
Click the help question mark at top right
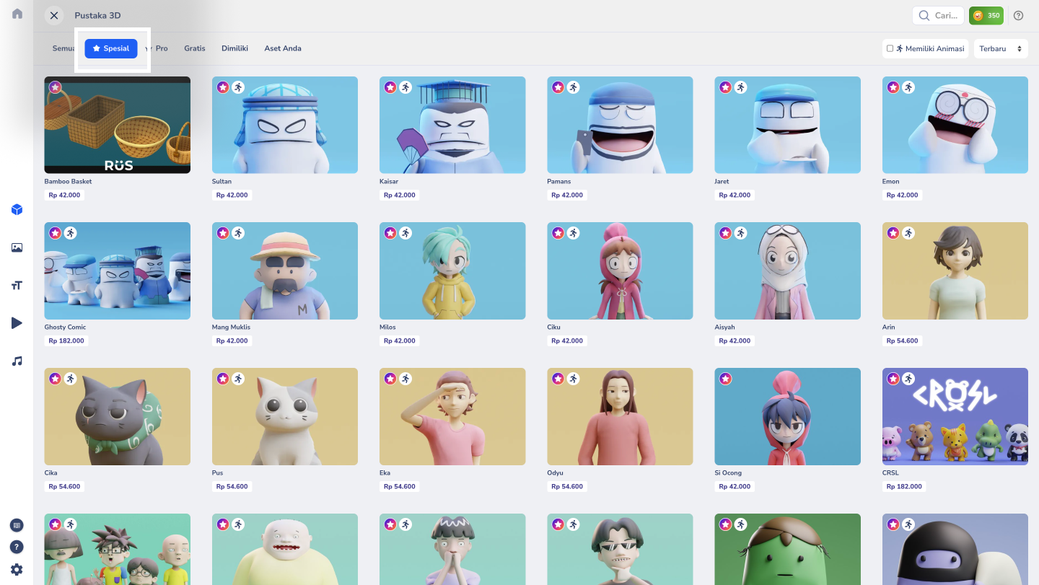point(1019,15)
